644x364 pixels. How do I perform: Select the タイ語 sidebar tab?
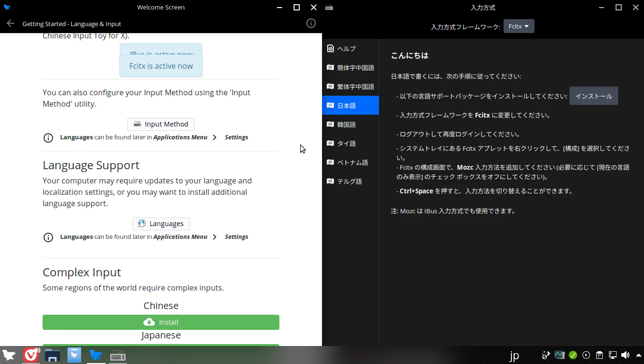(x=350, y=144)
